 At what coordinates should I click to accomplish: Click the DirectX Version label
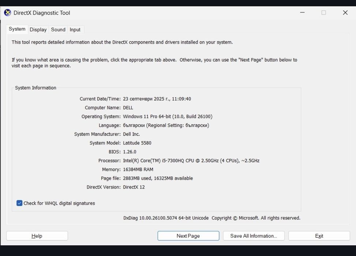[104, 187]
